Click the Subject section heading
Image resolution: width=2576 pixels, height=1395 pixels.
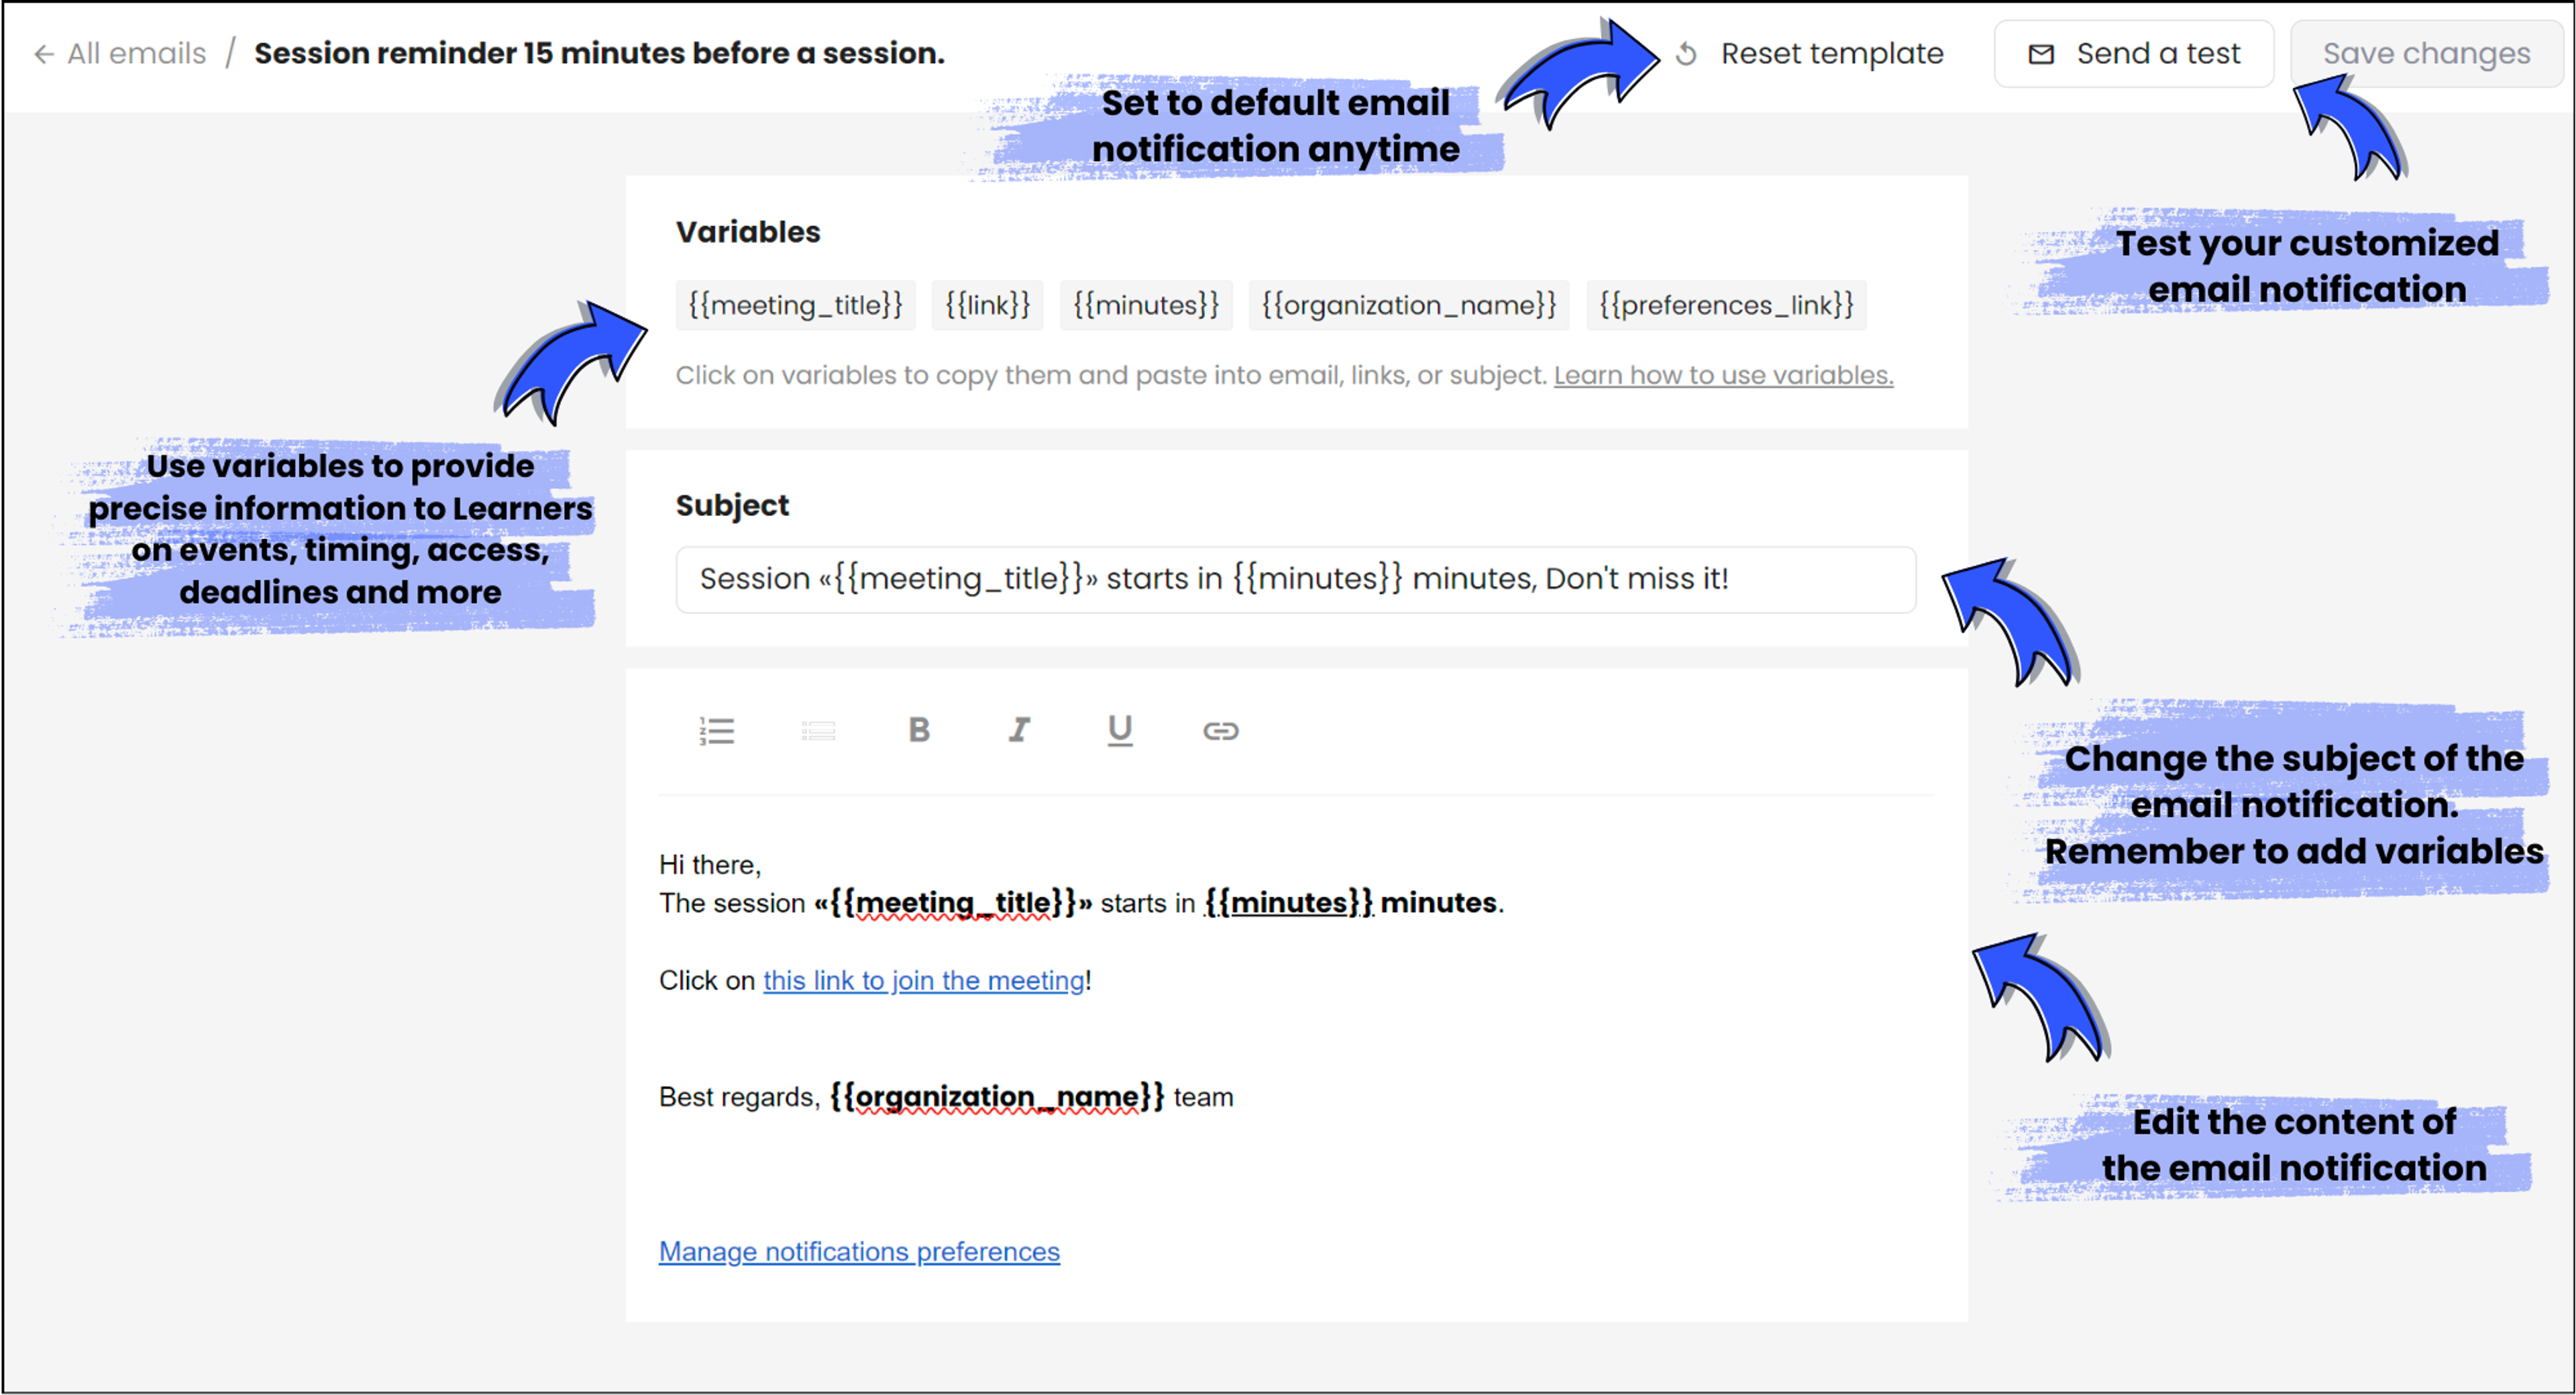click(732, 506)
